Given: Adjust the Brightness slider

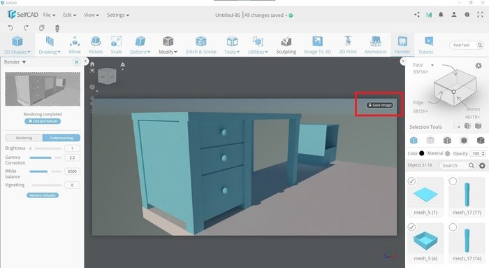Looking at the screenshot, I should [x=45, y=148].
